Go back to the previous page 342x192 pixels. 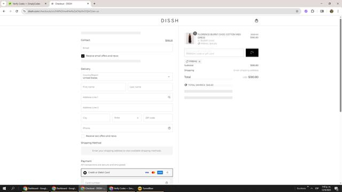coord(4,11)
